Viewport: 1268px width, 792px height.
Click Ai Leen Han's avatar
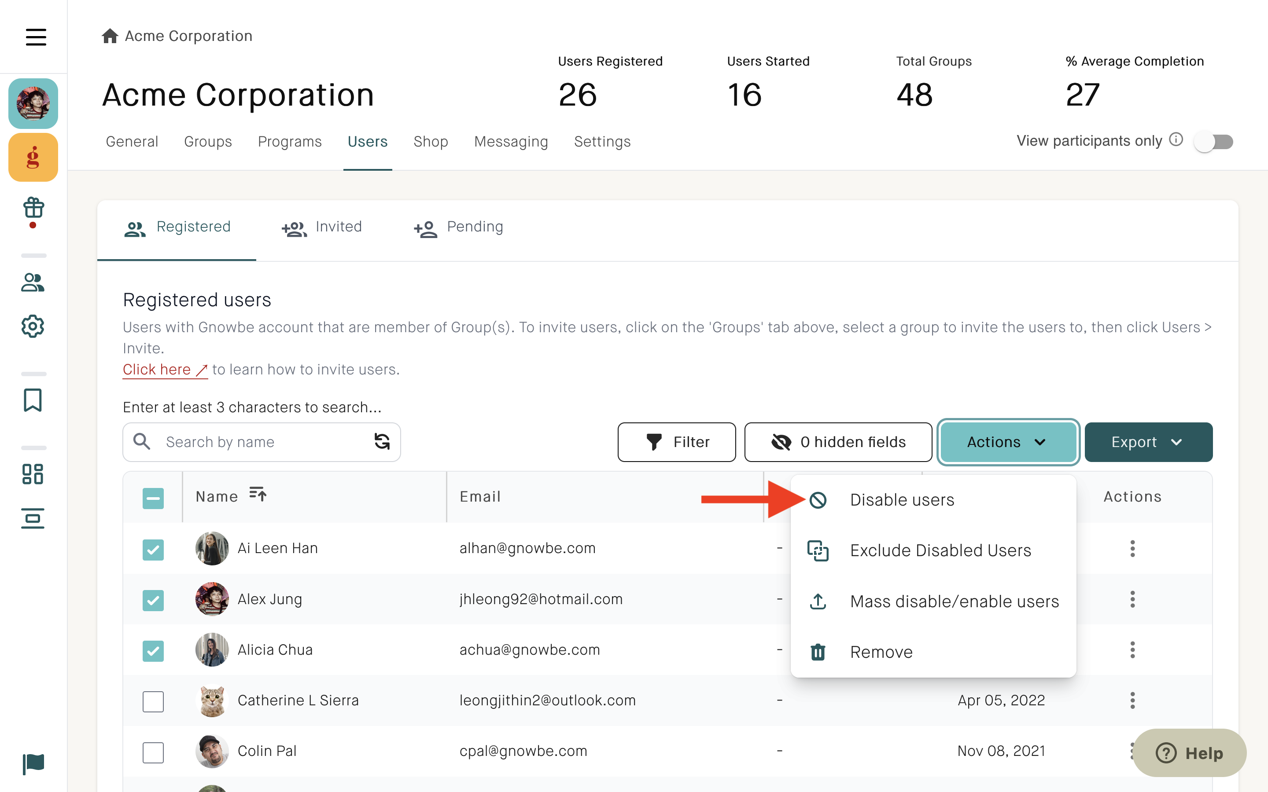tap(212, 548)
